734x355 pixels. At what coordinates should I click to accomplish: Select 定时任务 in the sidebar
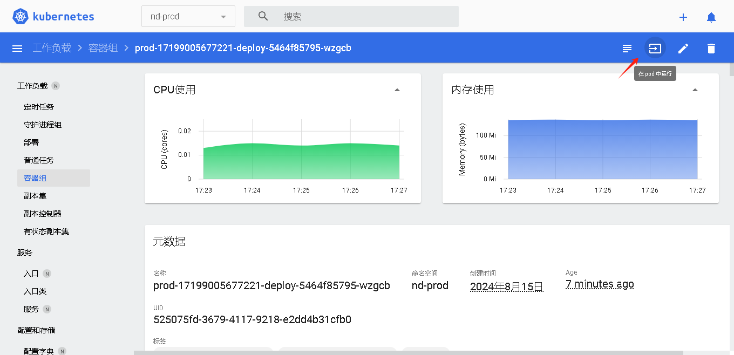[39, 107]
